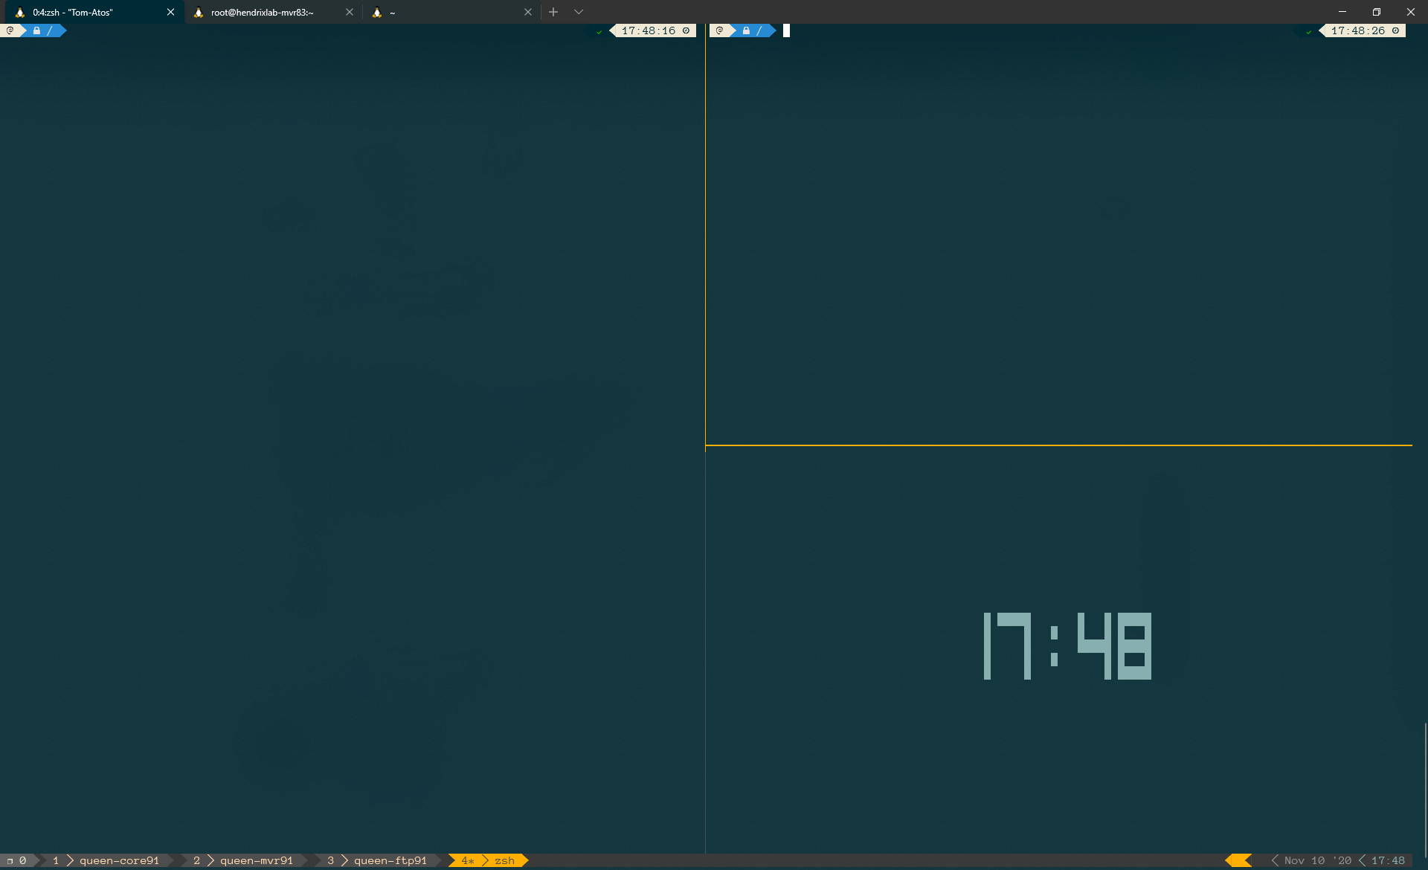The image size is (1428, 870).
Task: Select tmux window 1 queen-core91
Action: pyautogui.click(x=108, y=860)
